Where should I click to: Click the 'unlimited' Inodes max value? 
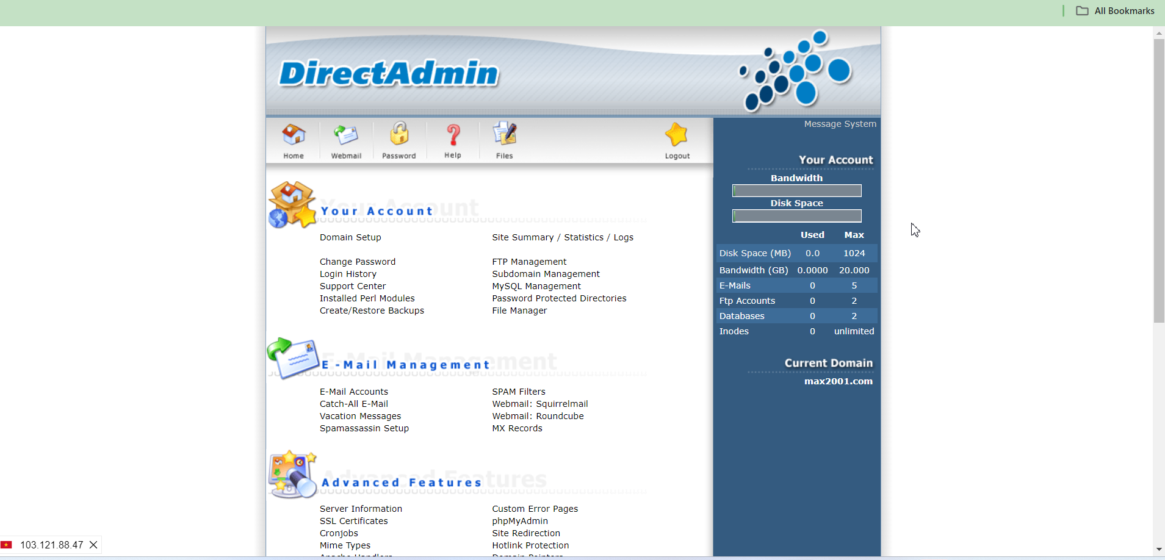coord(854,331)
